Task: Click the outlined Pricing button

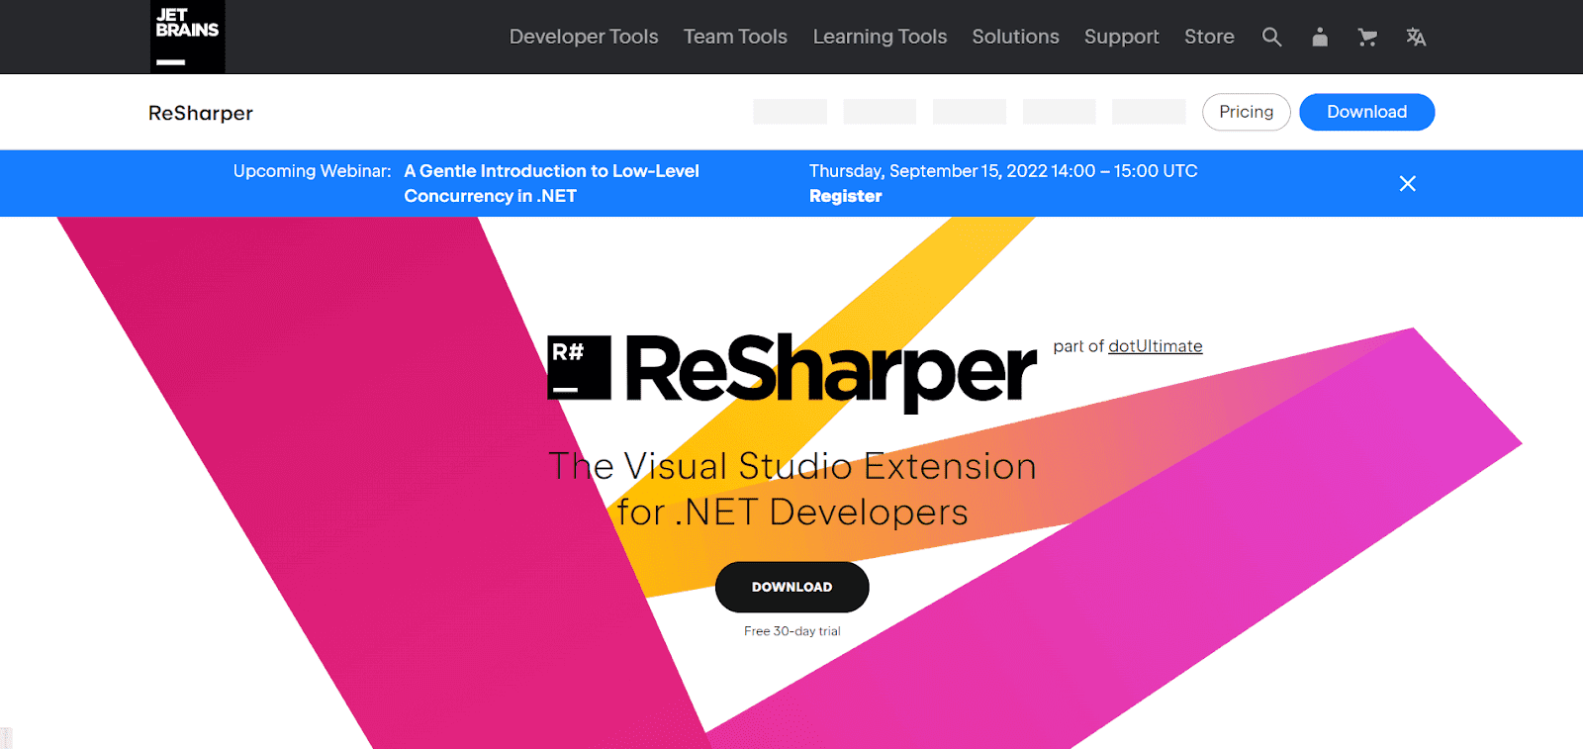Action: pyautogui.click(x=1246, y=112)
